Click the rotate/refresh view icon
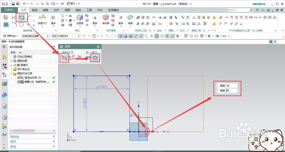This screenshot has width=285, height=152. pyautogui.click(x=196, y=36)
